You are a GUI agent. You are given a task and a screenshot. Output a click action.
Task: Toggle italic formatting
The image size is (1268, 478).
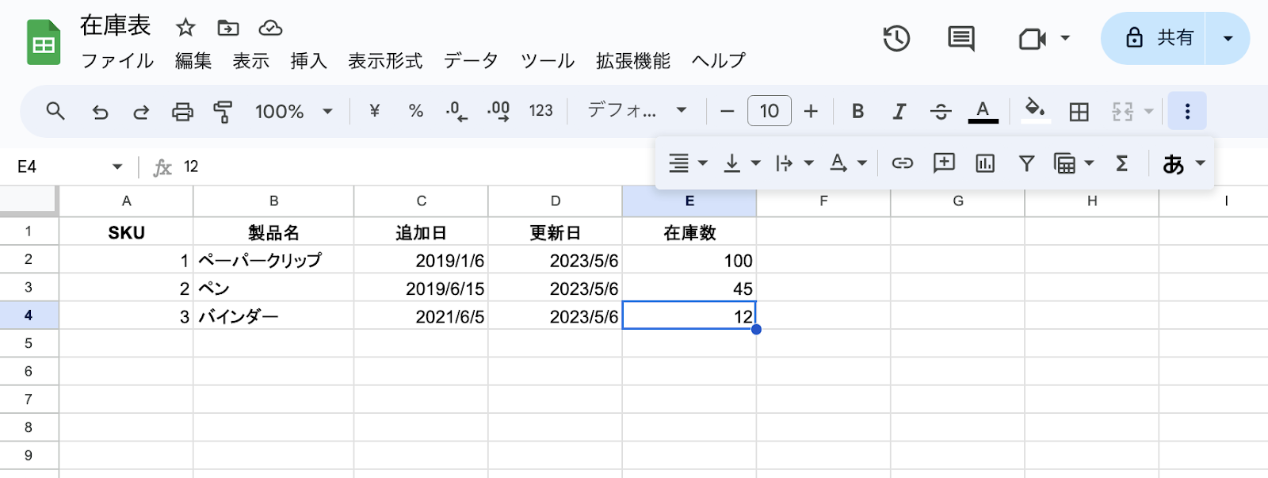(899, 112)
